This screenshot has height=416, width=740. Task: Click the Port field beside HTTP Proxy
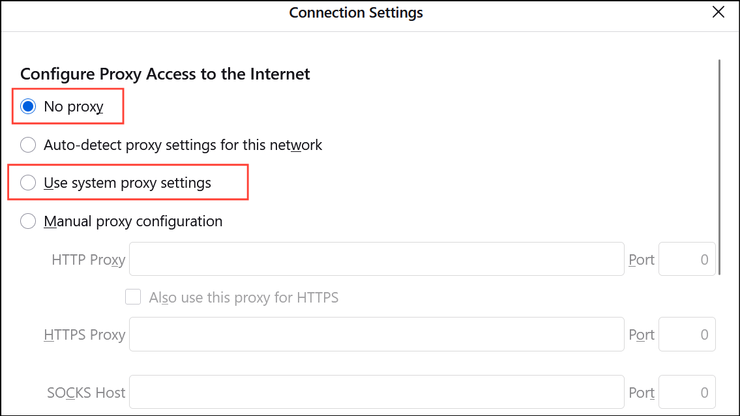click(x=687, y=259)
